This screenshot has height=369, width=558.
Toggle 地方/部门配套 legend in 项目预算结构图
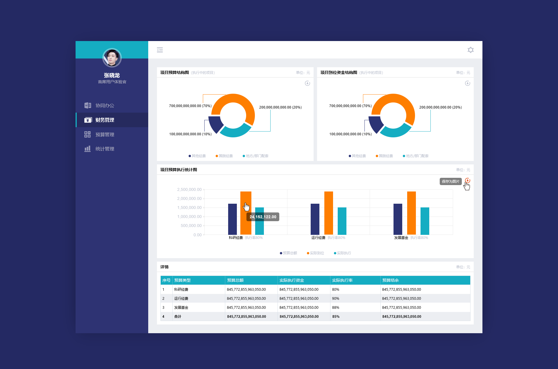point(255,156)
